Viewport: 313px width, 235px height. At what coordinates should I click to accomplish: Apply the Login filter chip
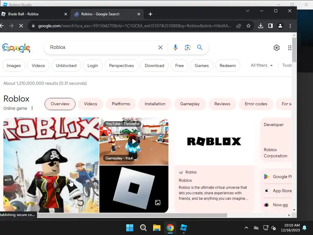tap(93, 65)
